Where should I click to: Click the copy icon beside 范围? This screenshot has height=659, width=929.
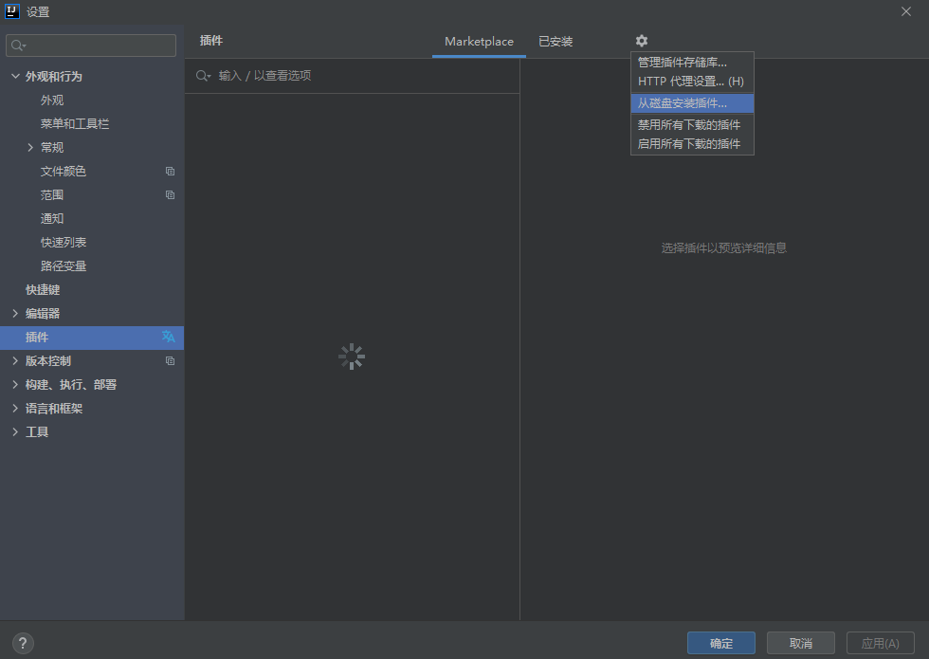click(170, 194)
